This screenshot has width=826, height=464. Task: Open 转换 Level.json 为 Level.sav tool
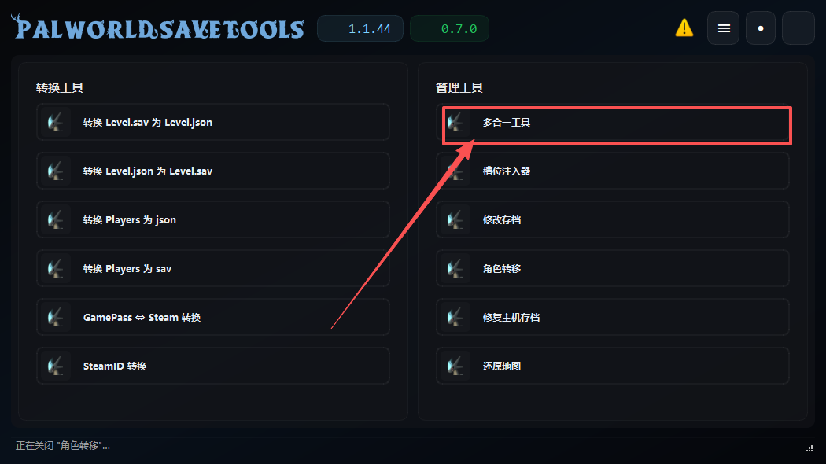213,171
